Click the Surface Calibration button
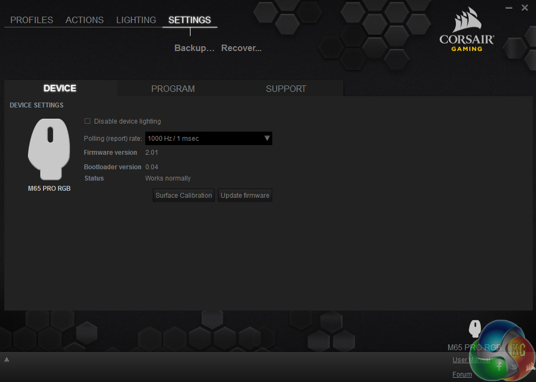The height and width of the screenshot is (382, 536). pyautogui.click(x=184, y=195)
